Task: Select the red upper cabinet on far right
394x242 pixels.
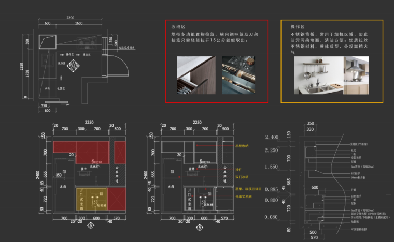Action: click(x=120, y=152)
